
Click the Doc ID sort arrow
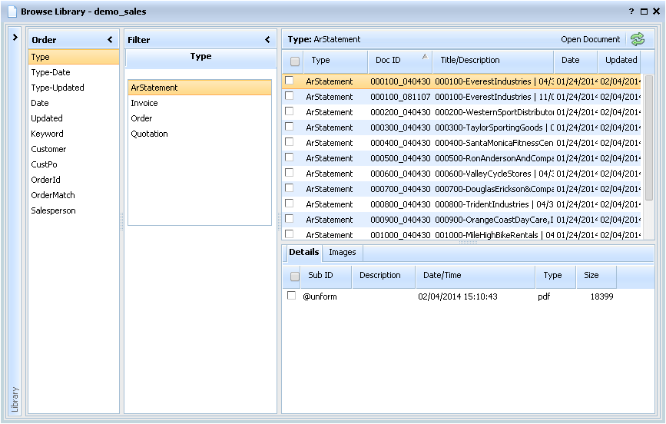[x=425, y=57]
